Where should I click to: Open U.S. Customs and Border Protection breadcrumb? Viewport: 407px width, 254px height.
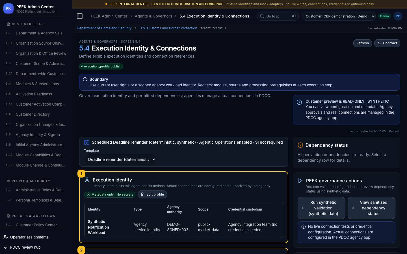pos(168,28)
